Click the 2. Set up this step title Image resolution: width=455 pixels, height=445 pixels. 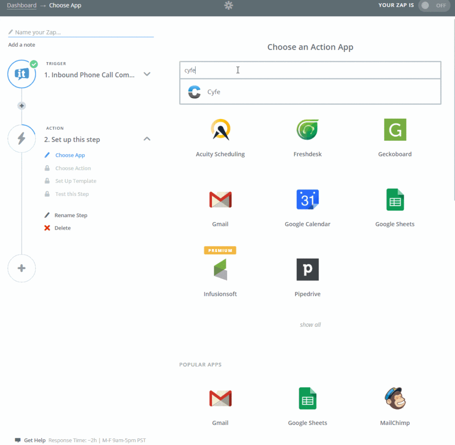click(72, 139)
